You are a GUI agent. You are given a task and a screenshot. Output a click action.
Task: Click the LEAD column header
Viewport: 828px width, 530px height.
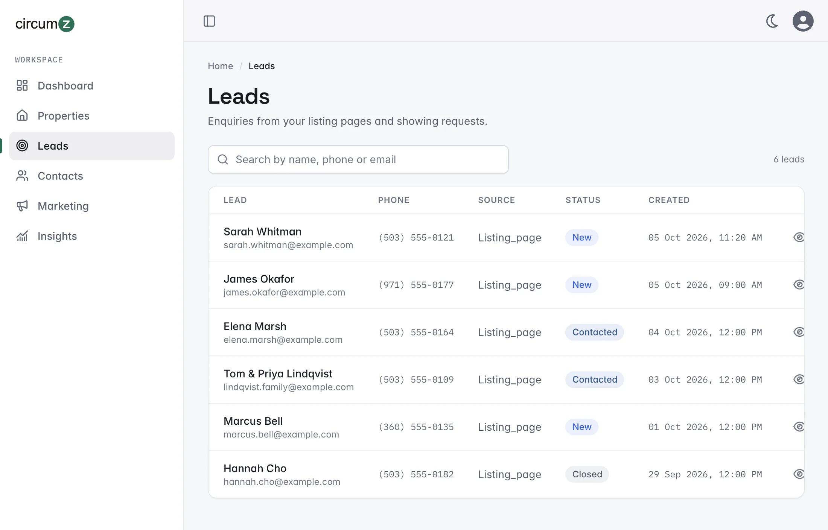(x=235, y=200)
